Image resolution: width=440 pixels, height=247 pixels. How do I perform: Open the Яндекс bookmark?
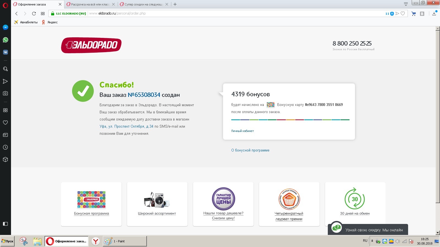(50, 22)
